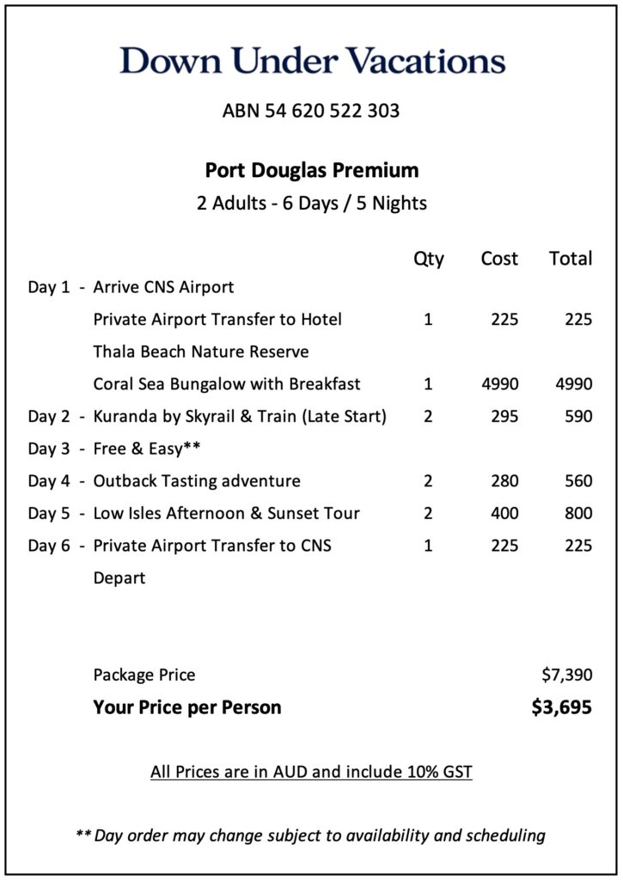Select the Port Douglas Premium title
The height and width of the screenshot is (880, 623).
(311, 170)
